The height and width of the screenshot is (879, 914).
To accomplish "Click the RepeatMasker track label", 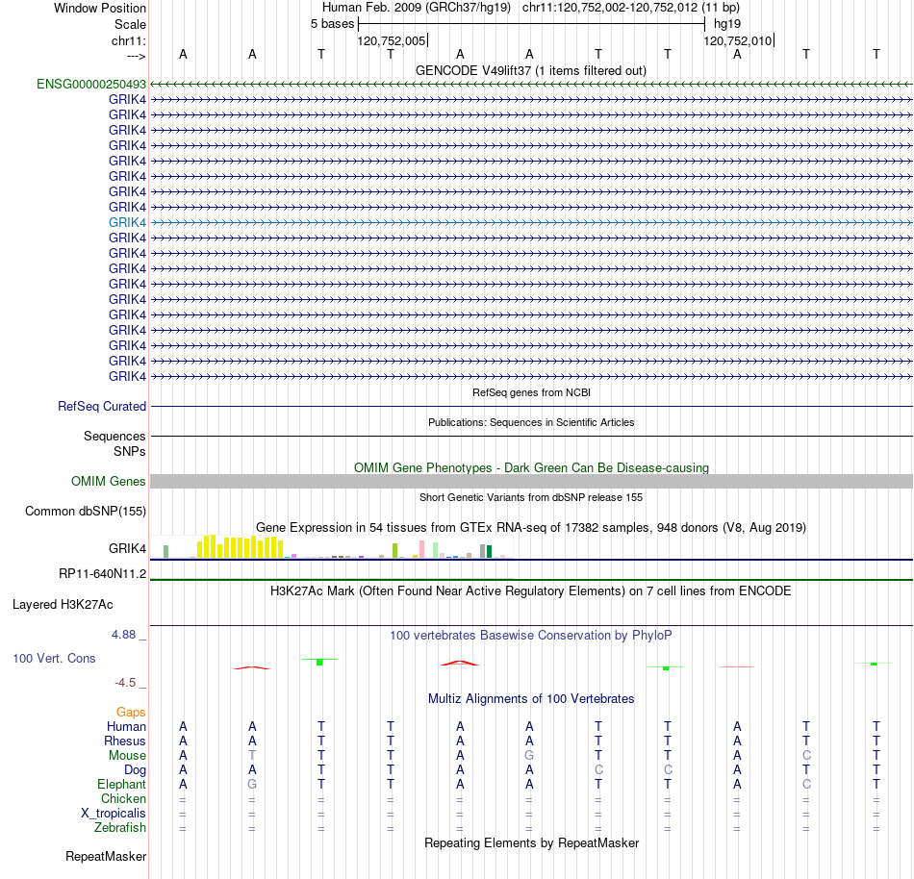I will 106,856.
